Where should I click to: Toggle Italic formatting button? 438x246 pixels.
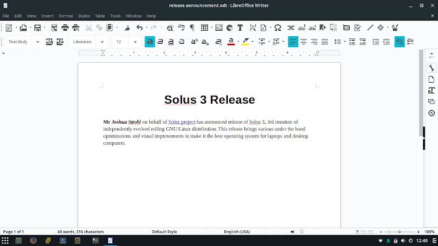[160, 42]
